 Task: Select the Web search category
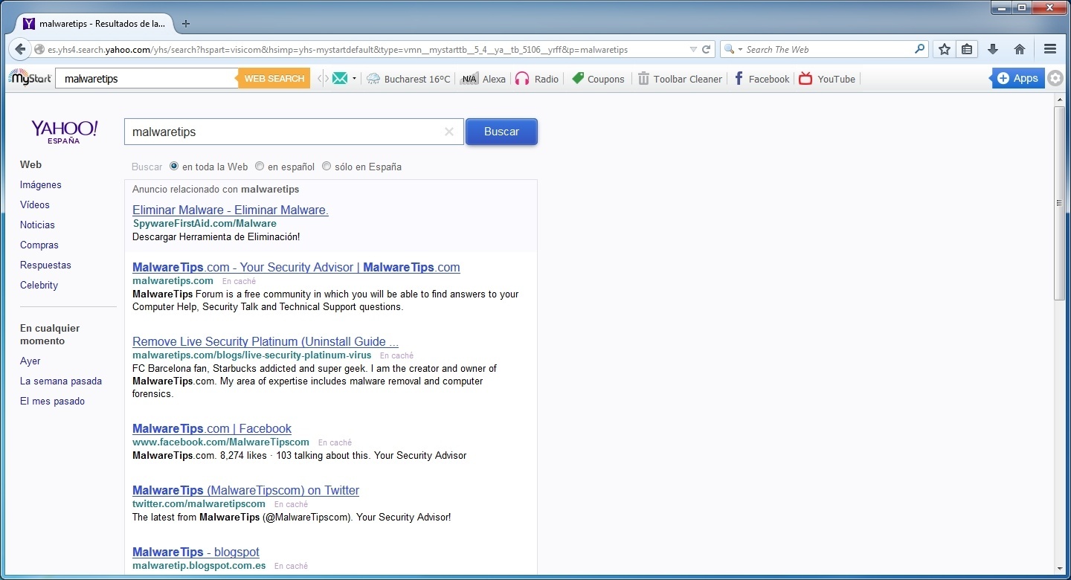(x=30, y=164)
